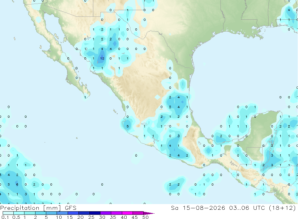
Task: Click the 20–25 mm dark blue swatch
Action: (84, 213)
